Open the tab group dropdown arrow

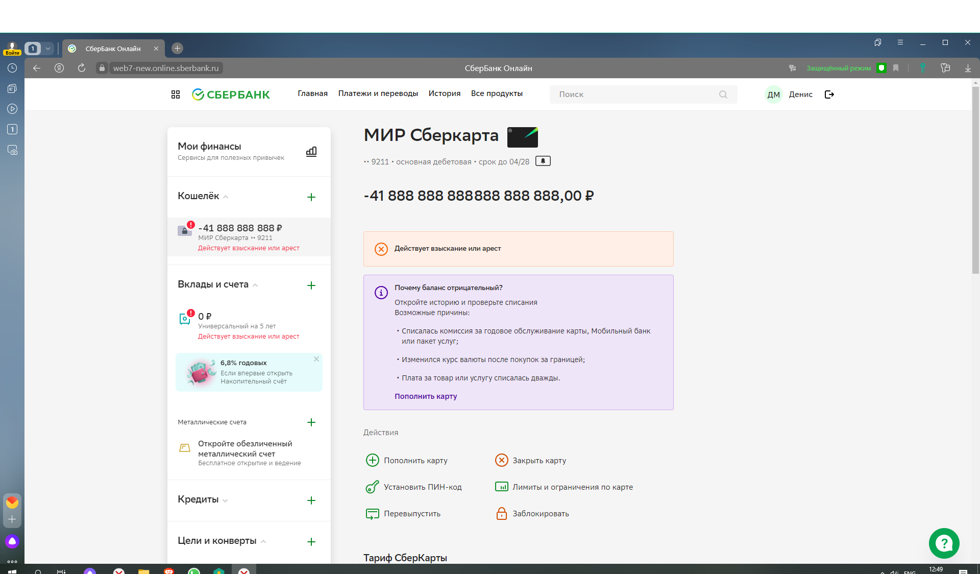click(47, 49)
